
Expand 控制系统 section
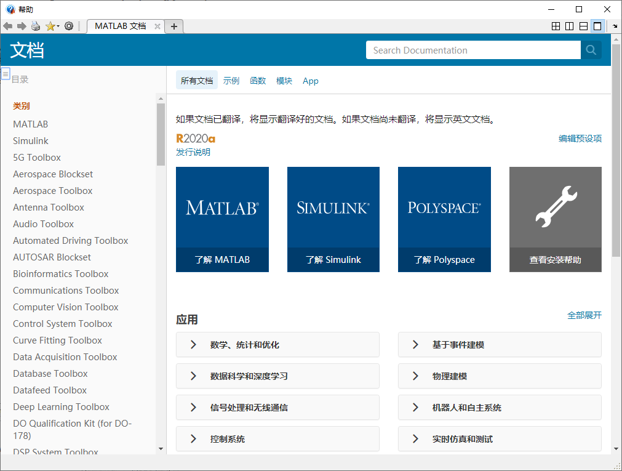[x=277, y=439]
